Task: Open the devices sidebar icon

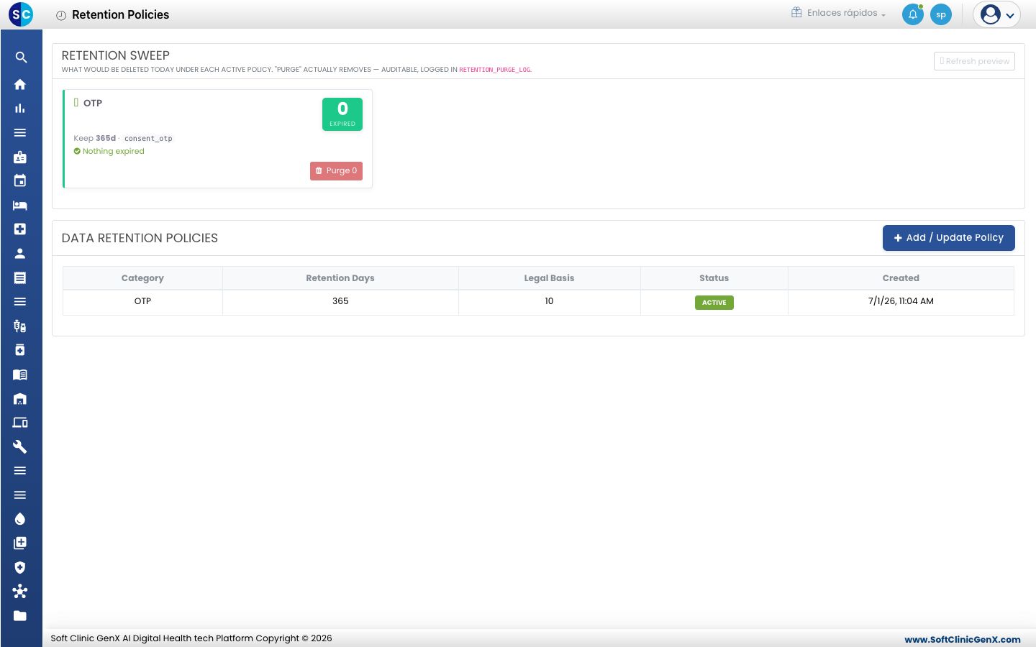Action: pyautogui.click(x=20, y=422)
